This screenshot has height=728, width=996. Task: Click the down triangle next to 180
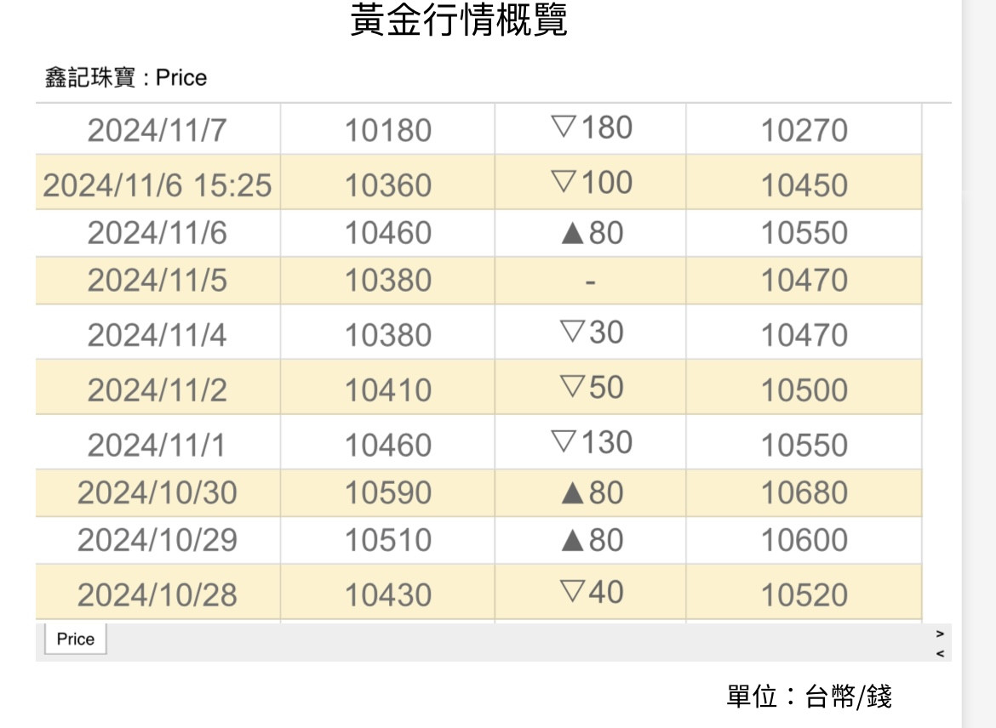click(x=564, y=128)
